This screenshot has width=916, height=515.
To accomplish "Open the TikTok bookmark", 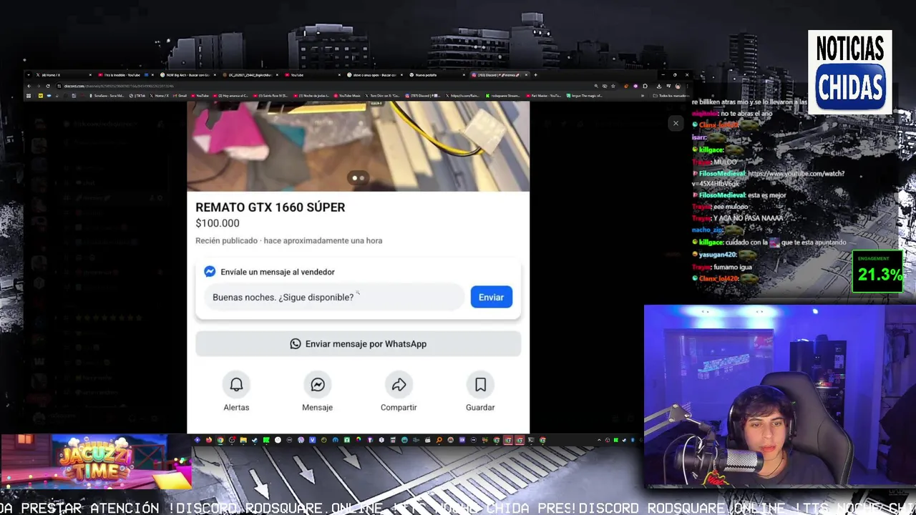I will click(138, 96).
